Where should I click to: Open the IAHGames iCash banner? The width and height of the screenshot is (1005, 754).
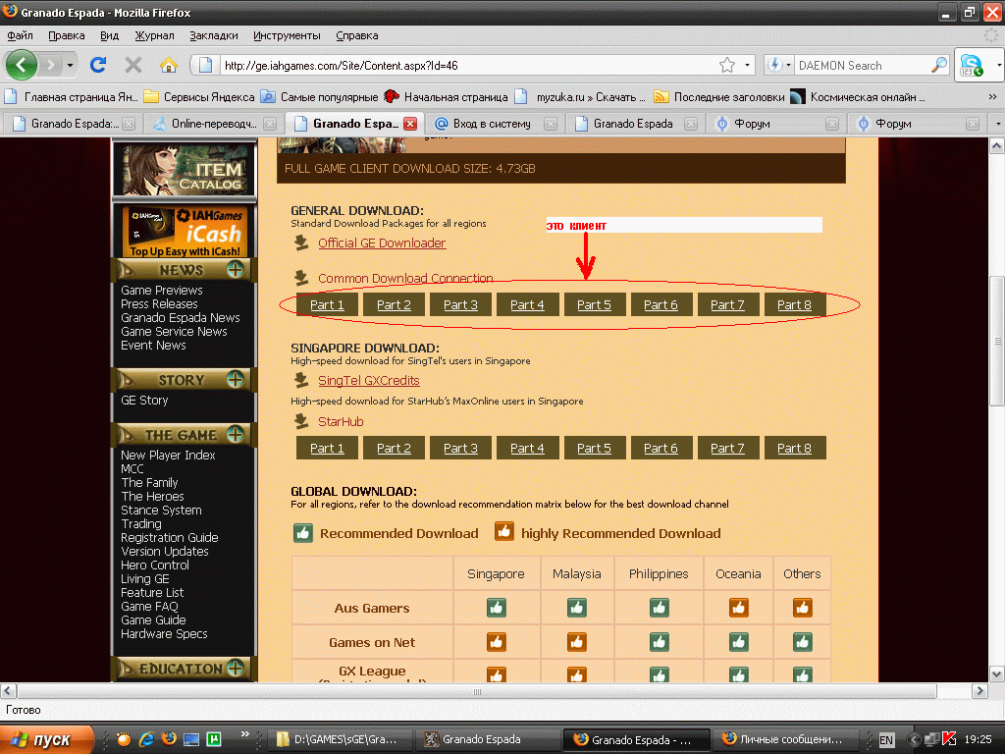(184, 232)
